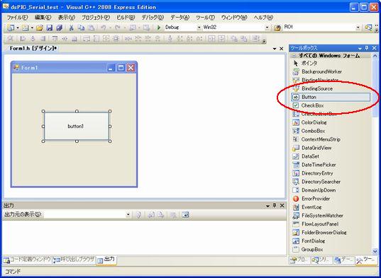
Task: Toggle auto-hide pin on toolbox panel
Action: [367, 48]
